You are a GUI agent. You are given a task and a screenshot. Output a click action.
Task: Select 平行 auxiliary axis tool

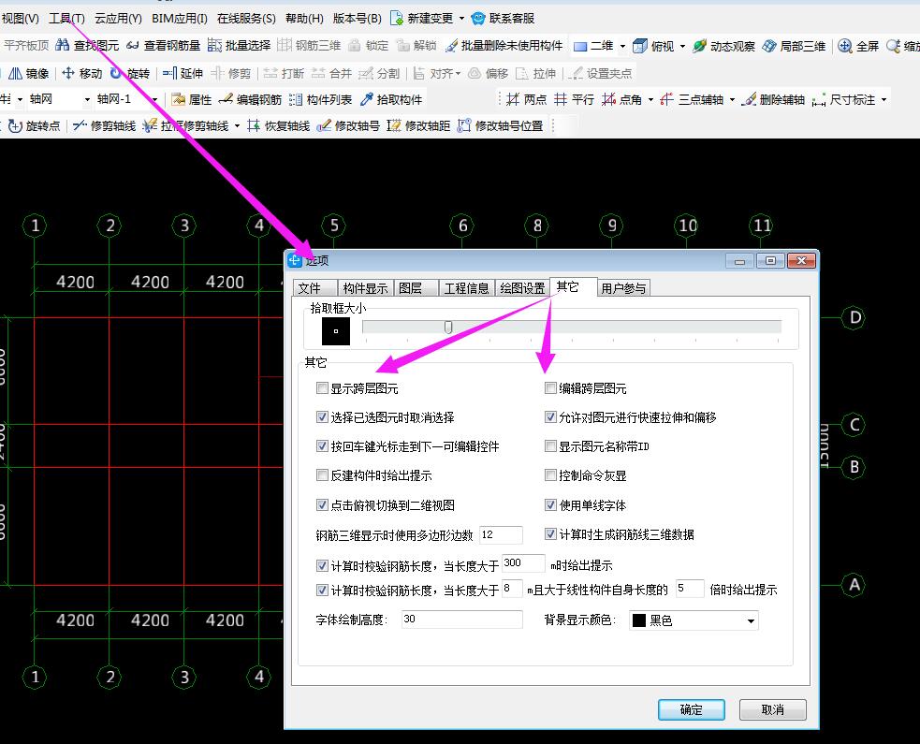point(575,99)
